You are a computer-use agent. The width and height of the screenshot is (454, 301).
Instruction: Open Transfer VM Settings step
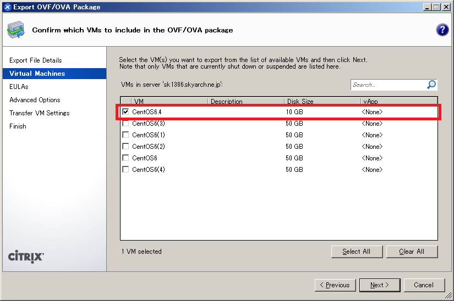pyautogui.click(x=40, y=113)
